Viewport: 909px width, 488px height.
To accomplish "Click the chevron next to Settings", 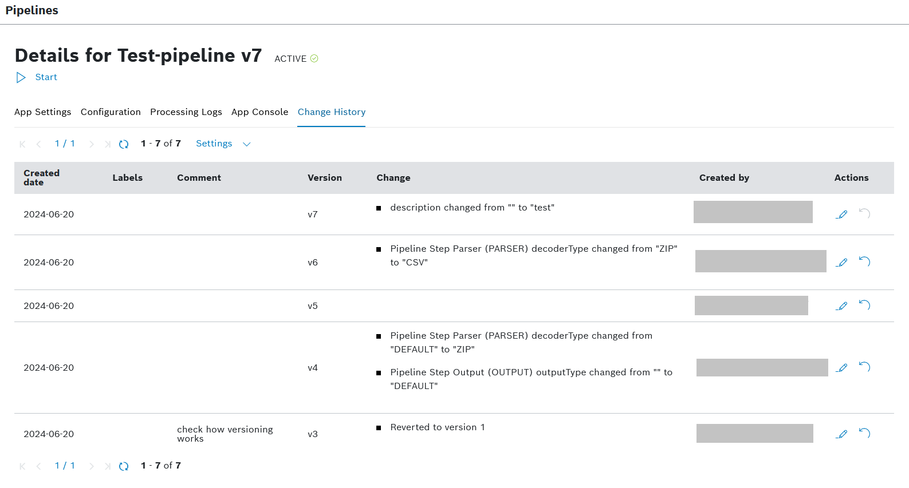I will pos(247,144).
